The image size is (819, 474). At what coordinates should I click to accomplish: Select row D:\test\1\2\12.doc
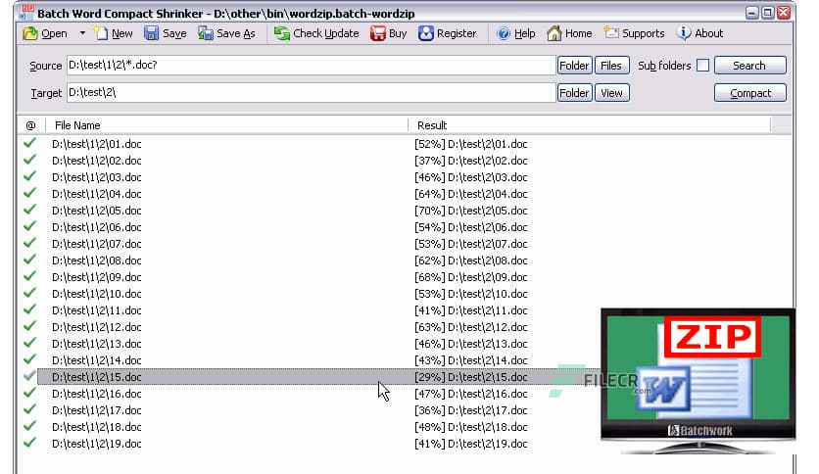coord(97,327)
